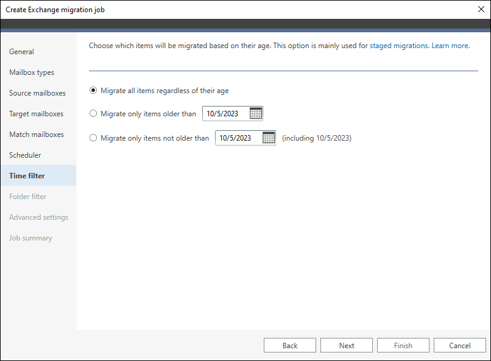Select Migrate all items regardless of age

click(x=93, y=91)
